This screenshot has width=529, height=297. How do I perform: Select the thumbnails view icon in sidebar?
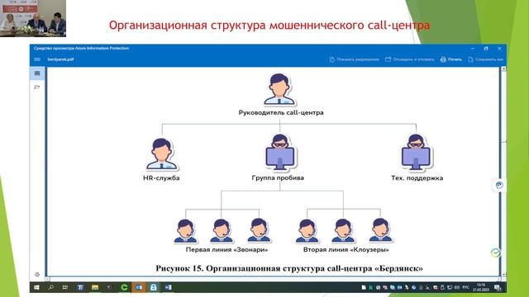point(37,73)
